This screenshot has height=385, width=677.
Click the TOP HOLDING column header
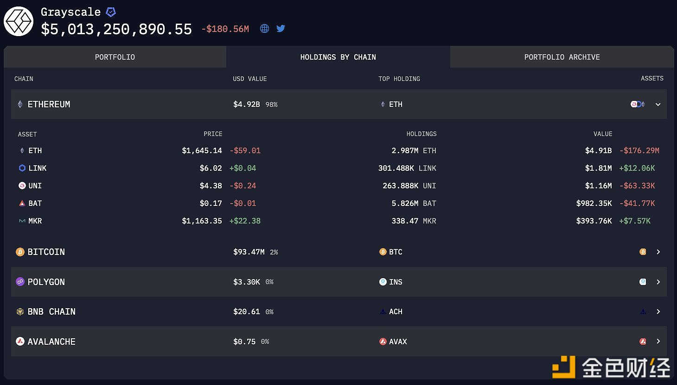click(399, 79)
